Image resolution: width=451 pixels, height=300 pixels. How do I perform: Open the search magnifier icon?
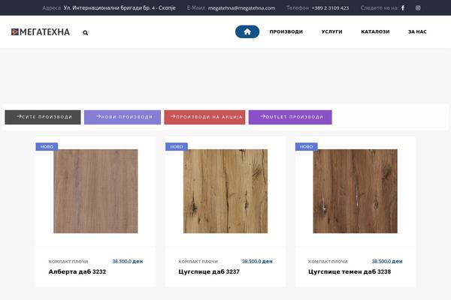click(86, 33)
